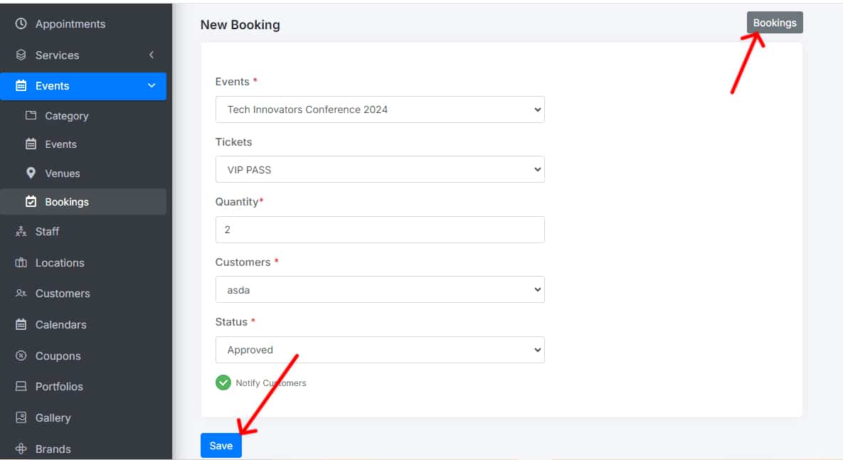Click the Locations map icon
843x460 pixels.
(x=21, y=262)
